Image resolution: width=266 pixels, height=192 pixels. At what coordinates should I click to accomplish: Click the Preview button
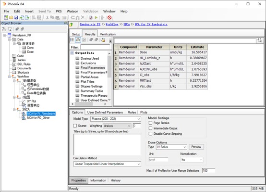click(x=196, y=147)
